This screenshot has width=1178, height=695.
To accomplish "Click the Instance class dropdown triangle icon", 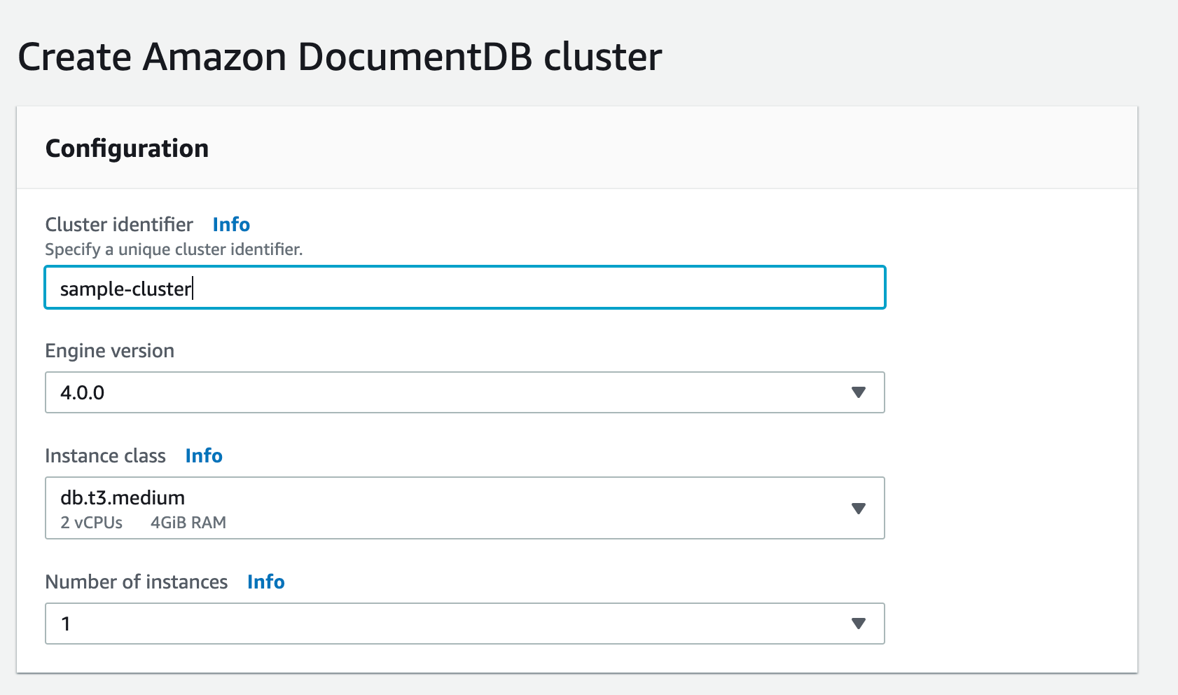I will coord(858,508).
